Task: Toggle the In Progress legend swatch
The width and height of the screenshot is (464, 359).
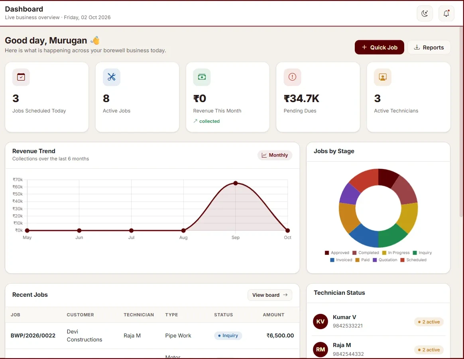Action: click(384, 252)
